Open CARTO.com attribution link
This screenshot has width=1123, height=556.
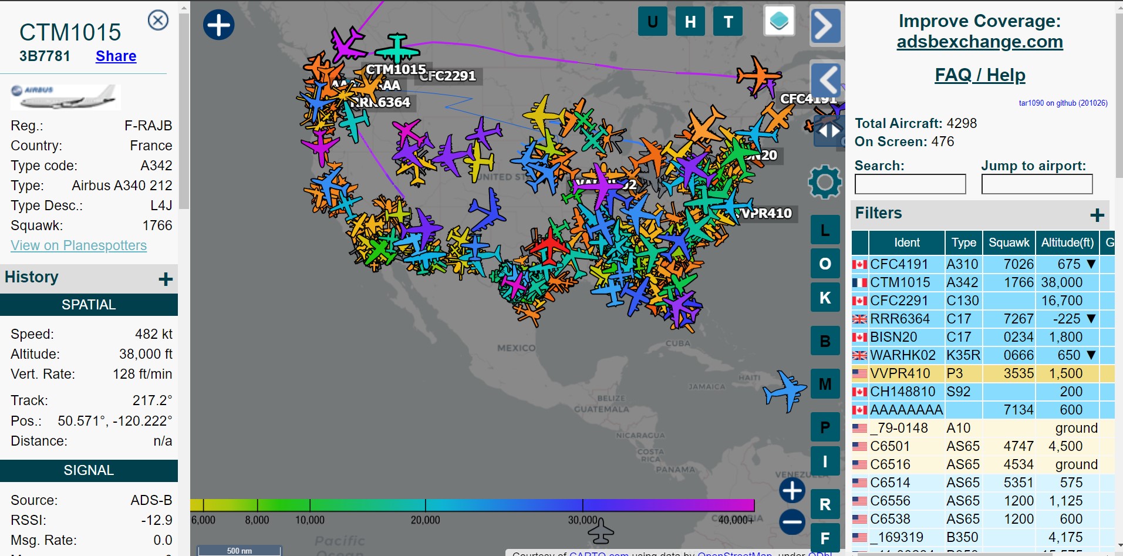[599, 553]
